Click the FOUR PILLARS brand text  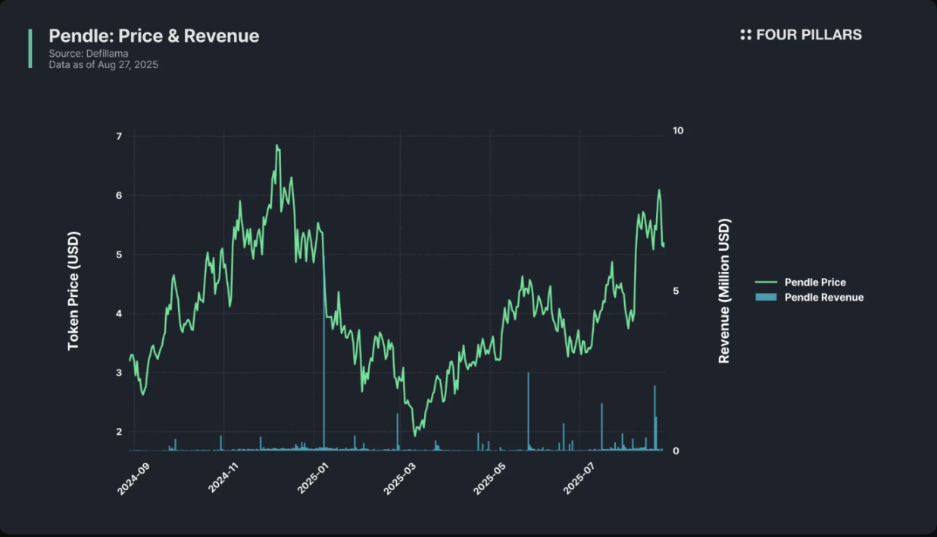[x=808, y=35]
